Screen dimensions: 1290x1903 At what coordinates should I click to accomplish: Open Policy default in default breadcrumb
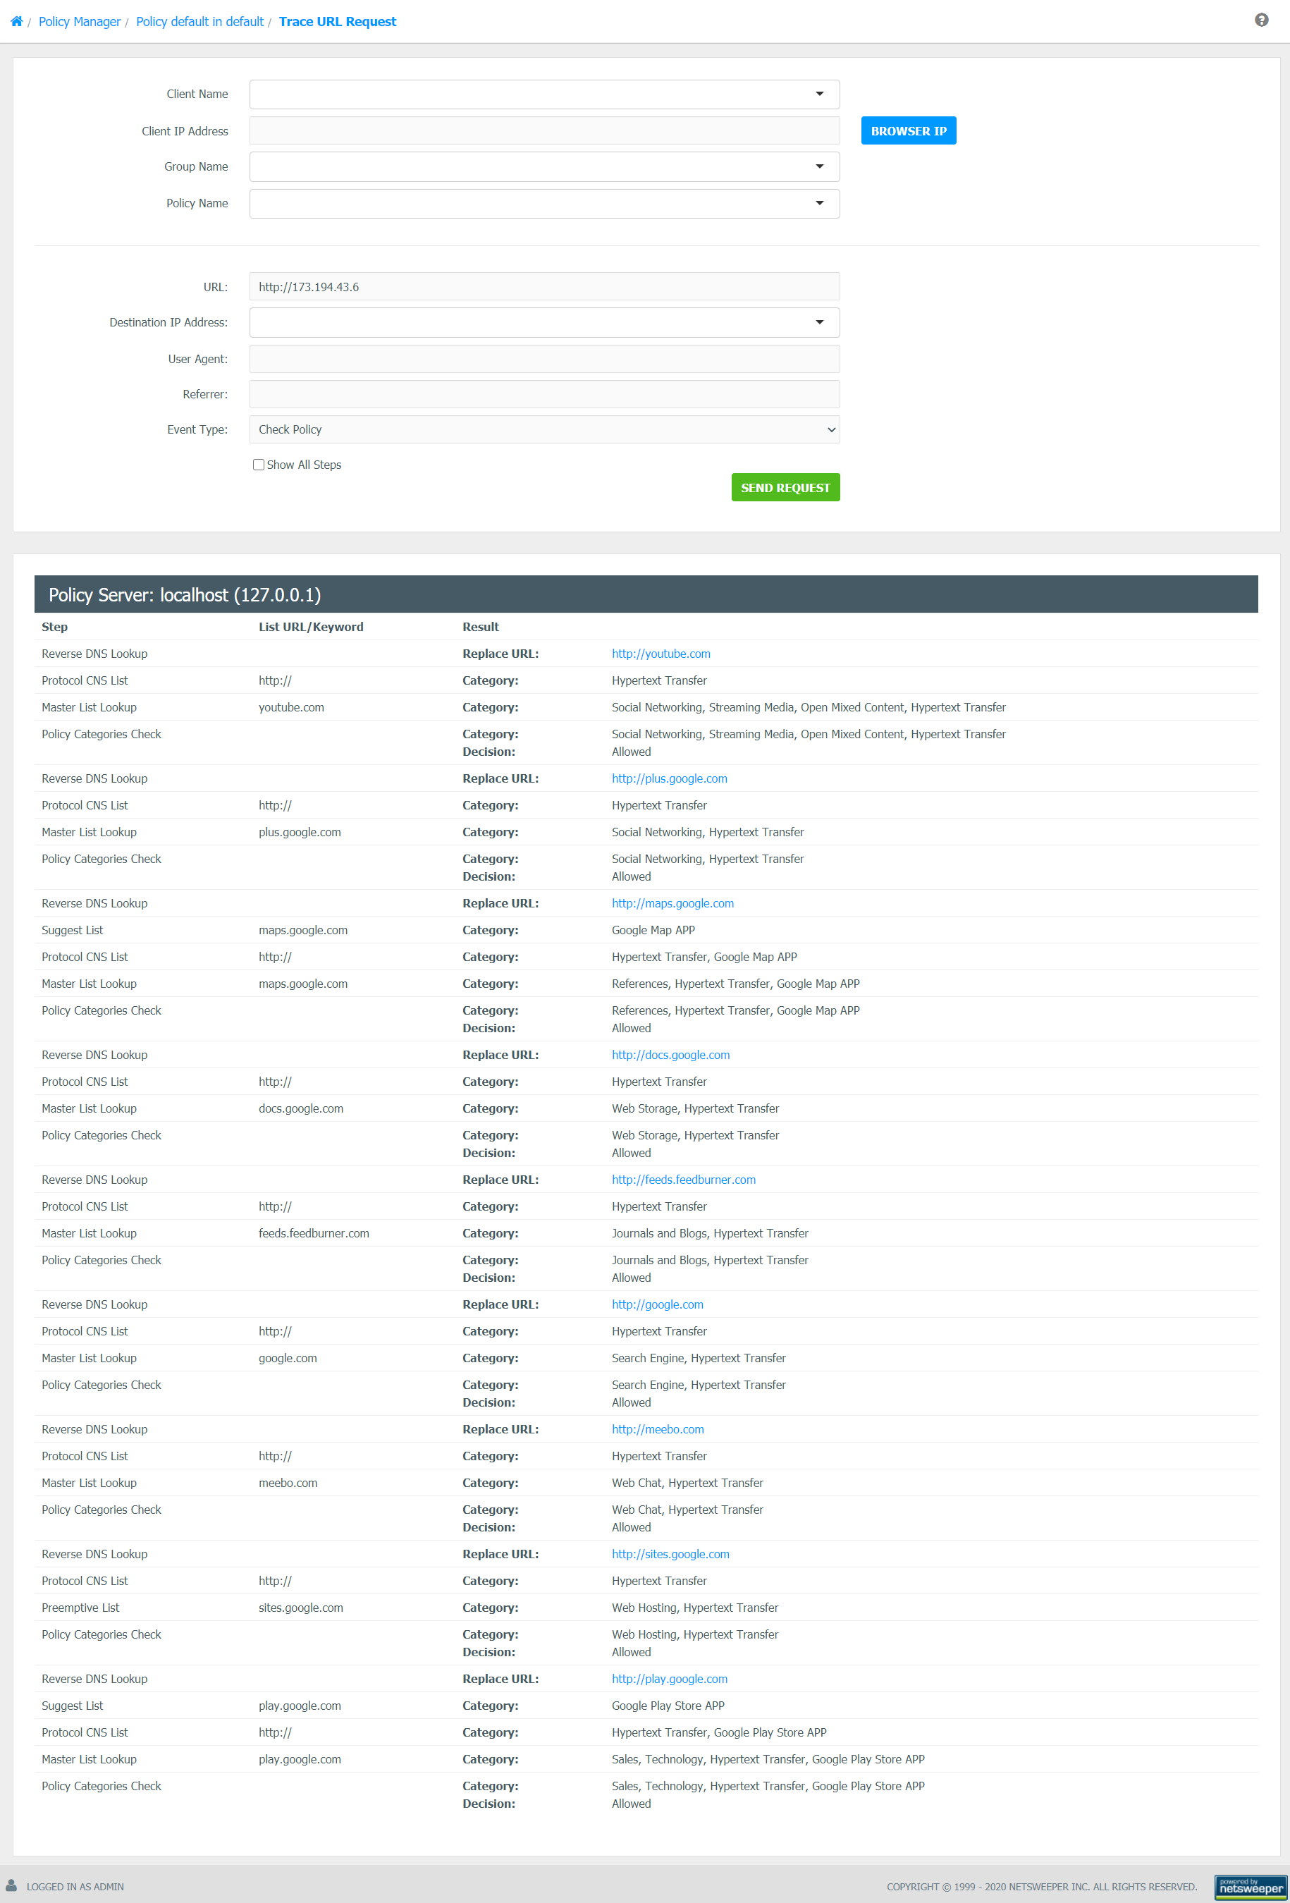[199, 21]
